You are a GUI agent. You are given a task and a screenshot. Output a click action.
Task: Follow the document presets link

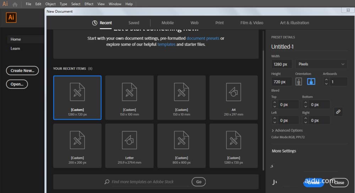[x=203, y=38]
